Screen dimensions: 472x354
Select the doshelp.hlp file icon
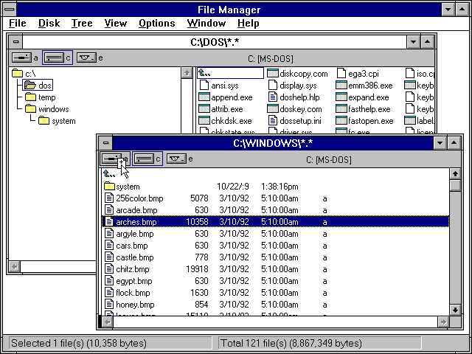[272, 97]
